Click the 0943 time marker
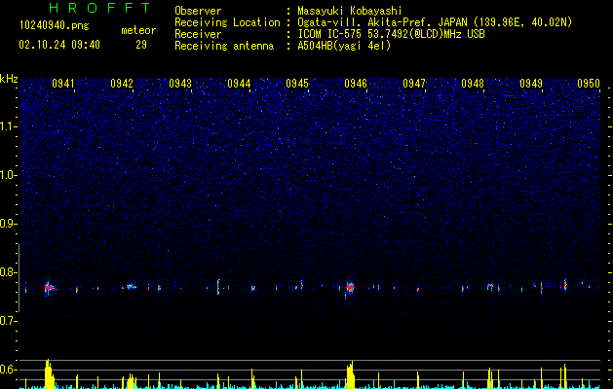This screenshot has height=389, width=613. click(180, 84)
